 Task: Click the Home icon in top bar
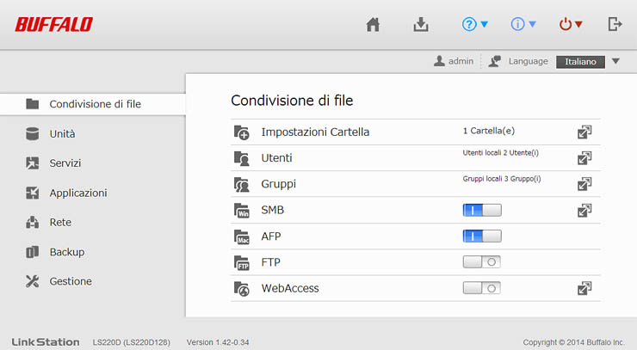click(373, 25)
